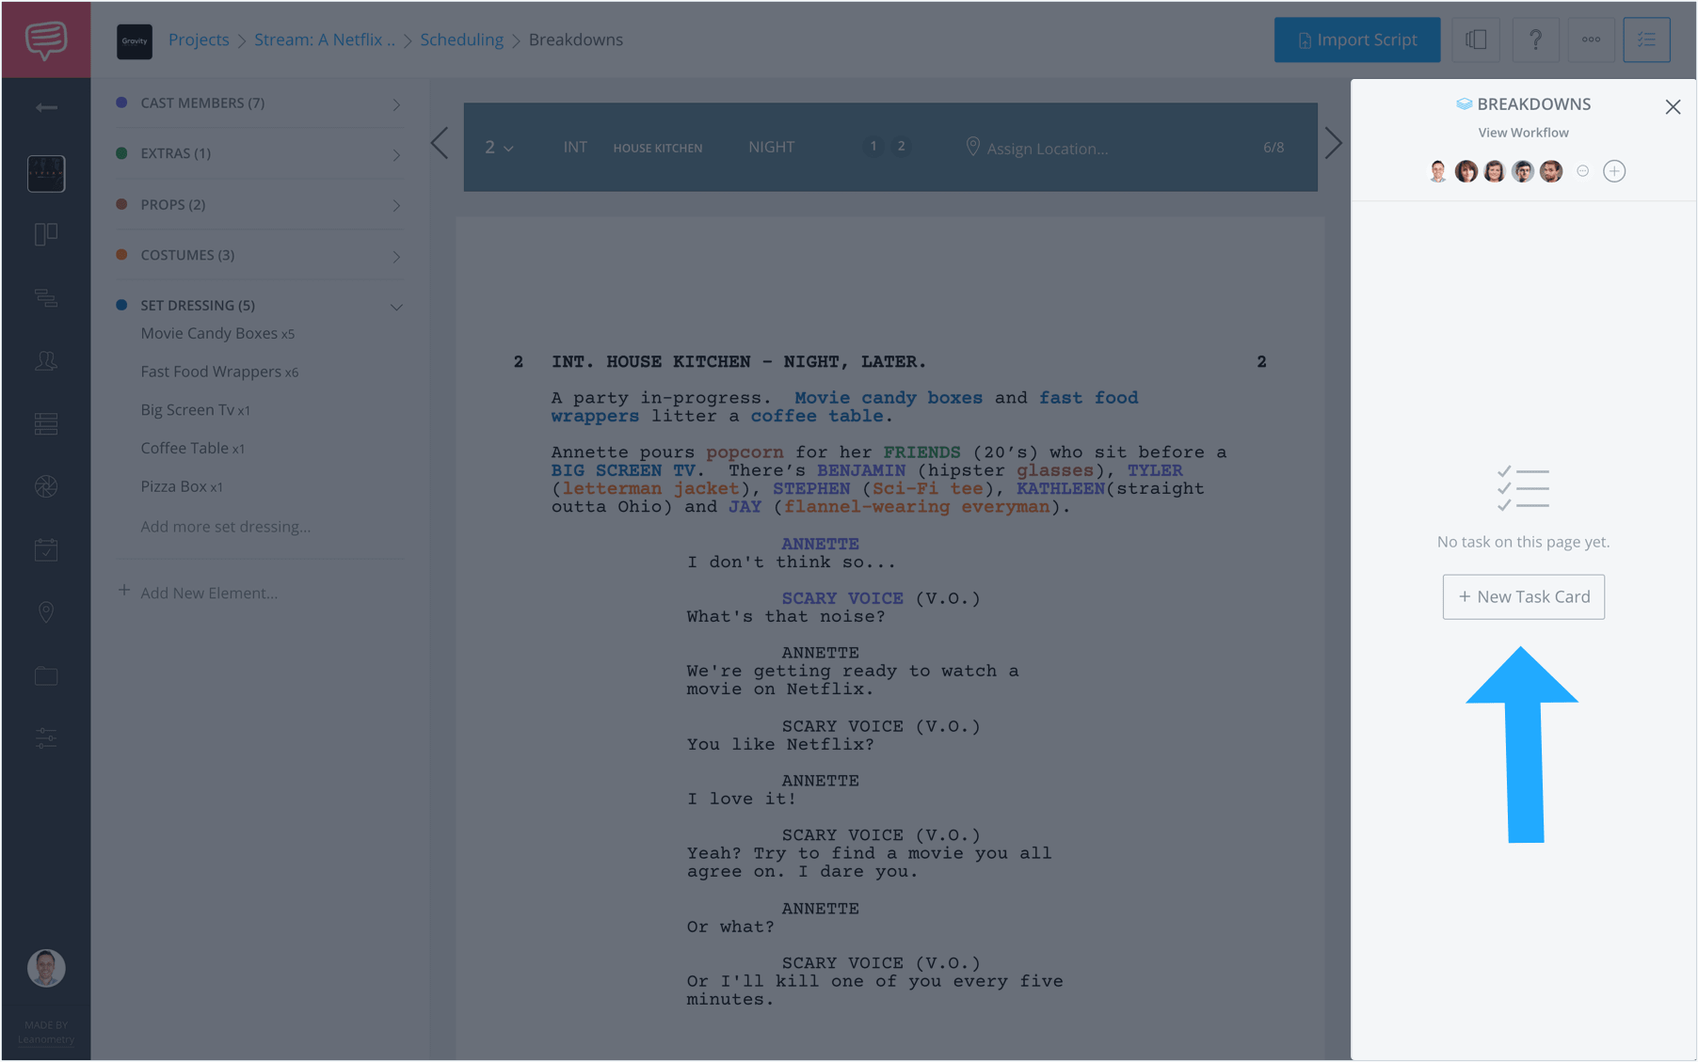Open the stripboard columns icon in sidebar
The image size is (1698, 1062).
(x=46, y=234)
